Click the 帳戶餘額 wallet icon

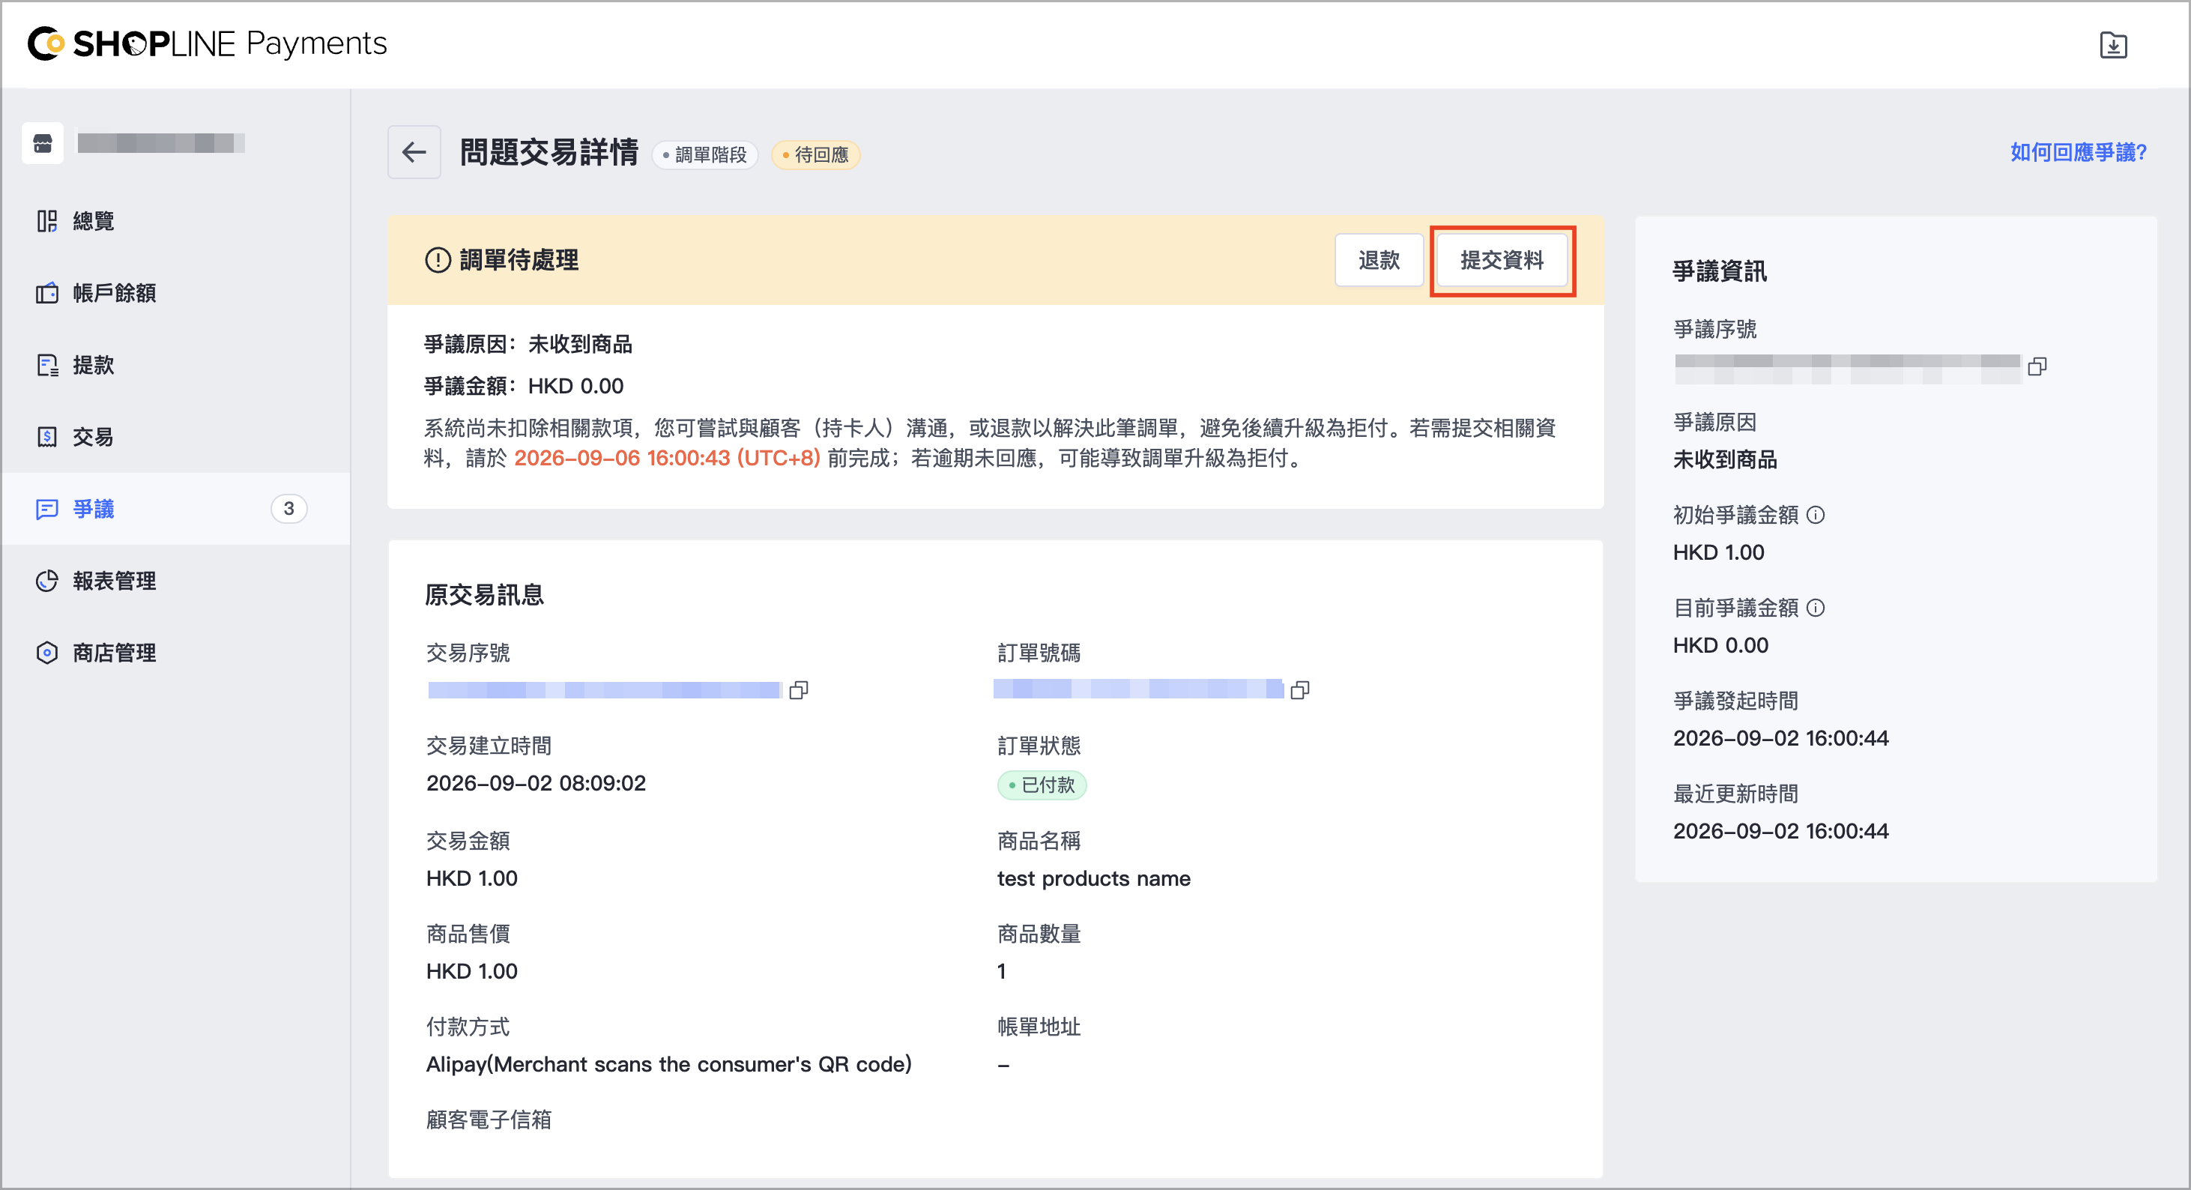(46, 294)
